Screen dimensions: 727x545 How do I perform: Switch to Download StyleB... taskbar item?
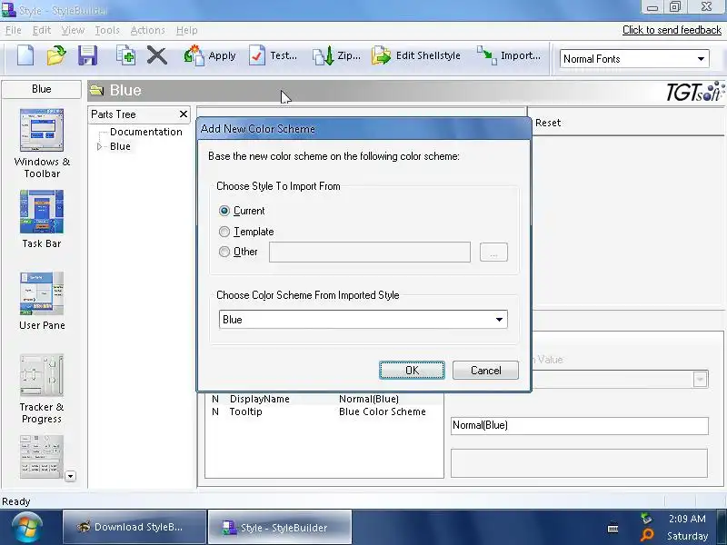(134, 527)
